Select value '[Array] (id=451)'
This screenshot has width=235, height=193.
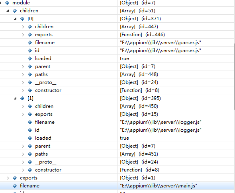click(139, 154)
